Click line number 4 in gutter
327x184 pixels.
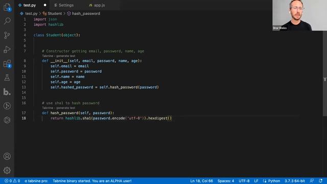(25, 35)
